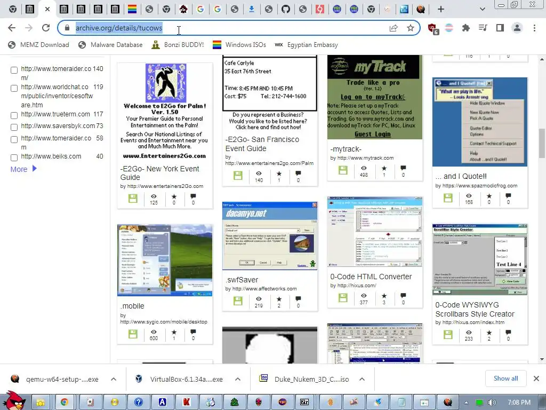Switch to the blue download arrow tab
The image size is (546, 410).
click(252, 10)
